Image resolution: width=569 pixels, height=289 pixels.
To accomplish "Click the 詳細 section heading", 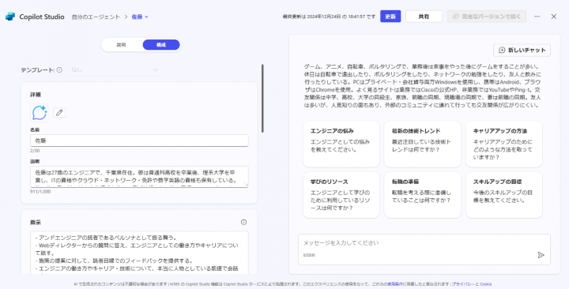I will (36, 95).
